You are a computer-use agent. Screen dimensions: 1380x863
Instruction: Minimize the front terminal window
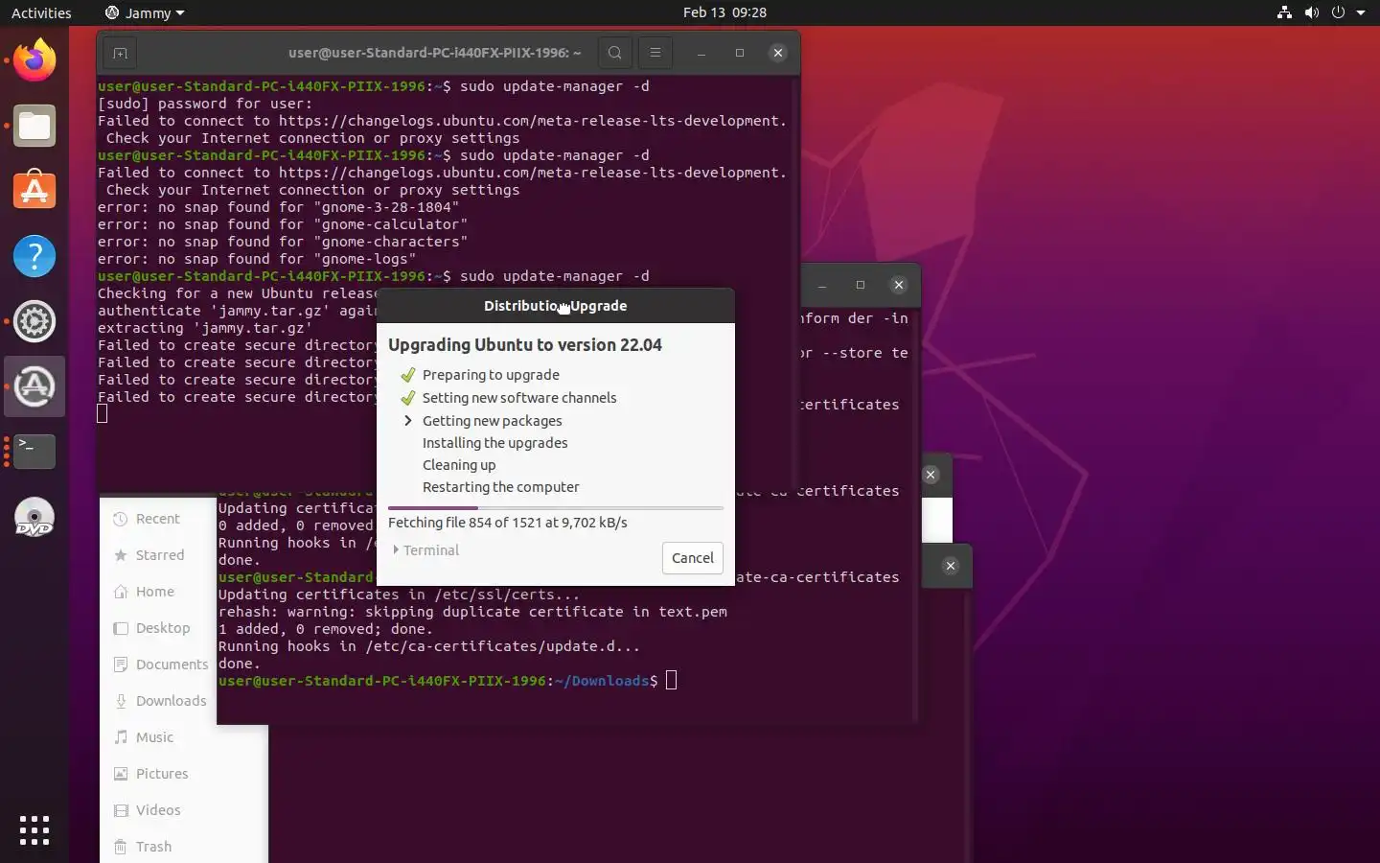tap(701, 53)
